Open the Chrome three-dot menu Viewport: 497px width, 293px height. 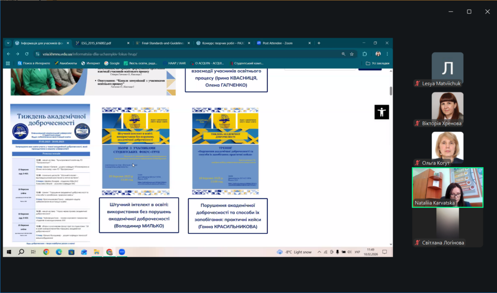click(x=387, y=54)
